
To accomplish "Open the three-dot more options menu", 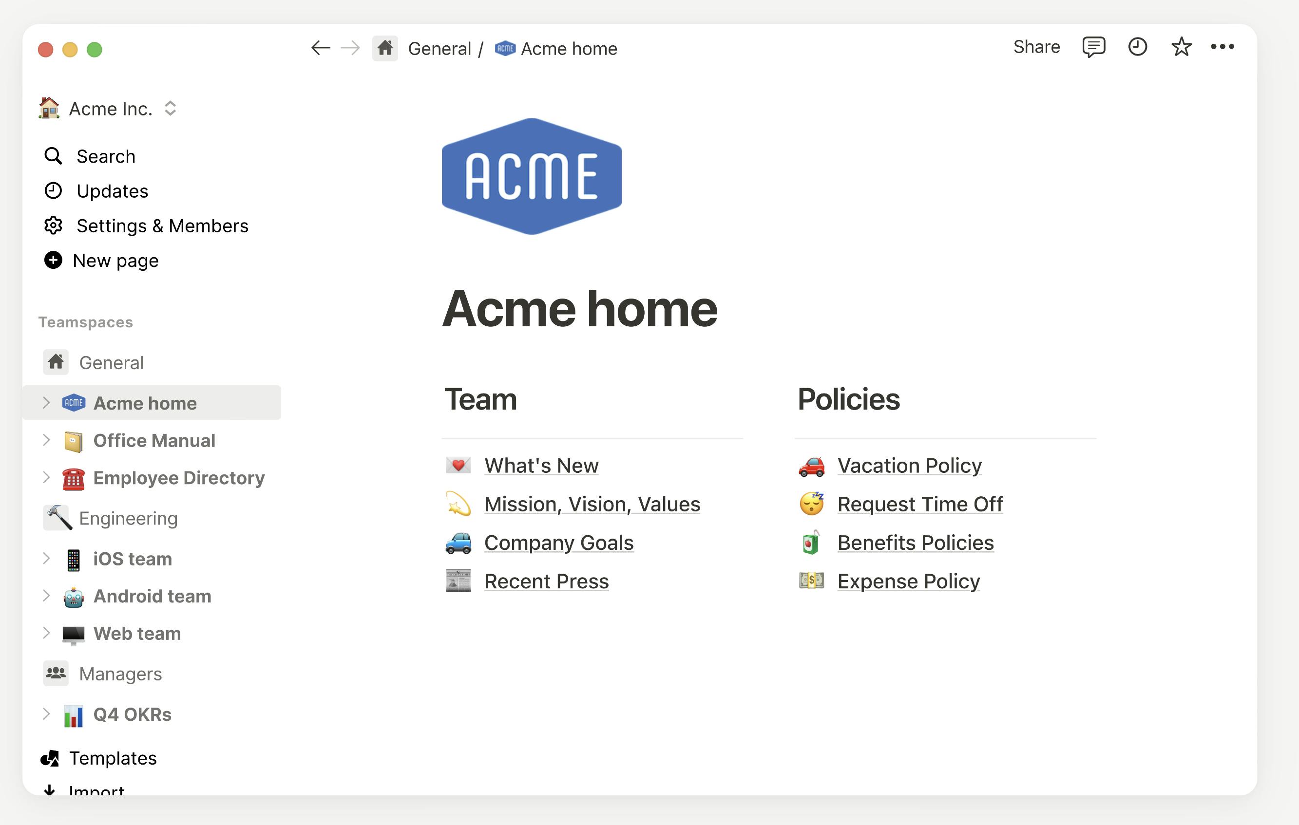I will coord(1222,47).
